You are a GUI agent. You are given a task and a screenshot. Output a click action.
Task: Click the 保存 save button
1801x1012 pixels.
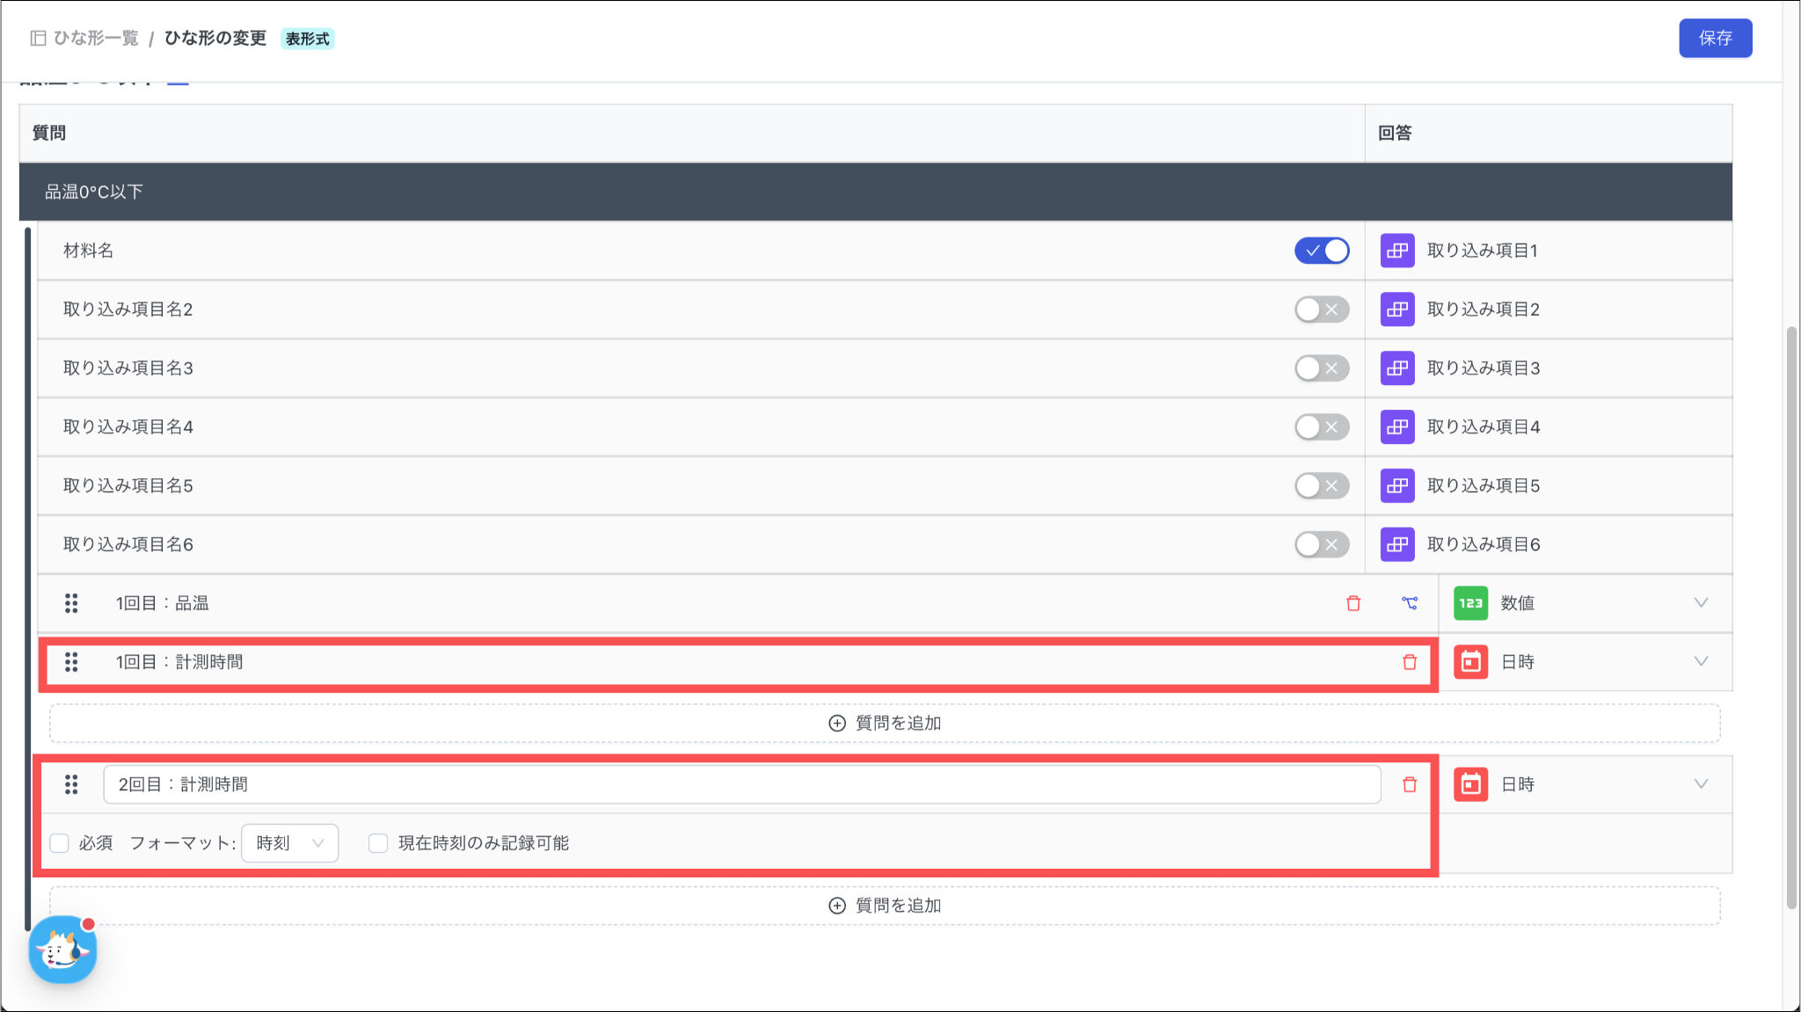[x=1715, y=38]
